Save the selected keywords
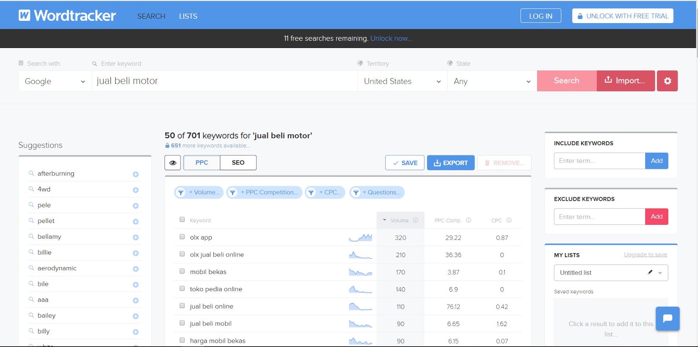This screenshot has height=347, width=698. [405, 163]
